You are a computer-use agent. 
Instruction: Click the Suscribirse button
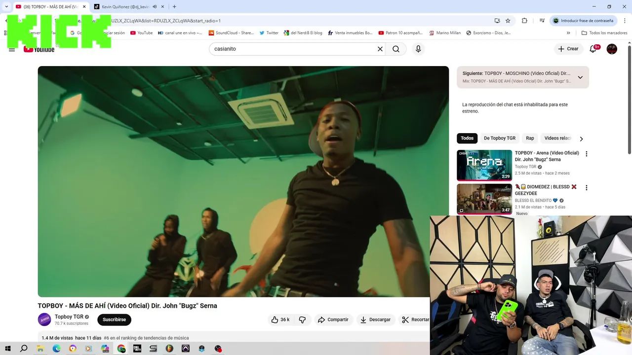[x=114, y=319]
